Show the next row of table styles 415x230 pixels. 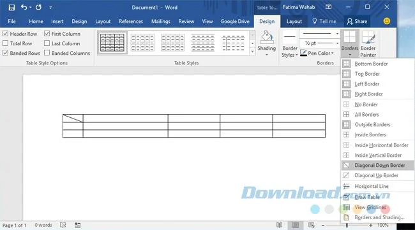[252, 43]
